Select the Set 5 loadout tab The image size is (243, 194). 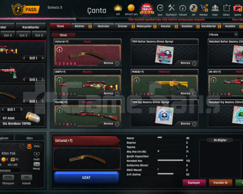pos(24,35)
